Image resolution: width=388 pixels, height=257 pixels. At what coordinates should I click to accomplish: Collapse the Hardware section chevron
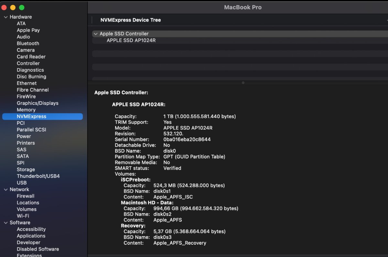(5, 17)
